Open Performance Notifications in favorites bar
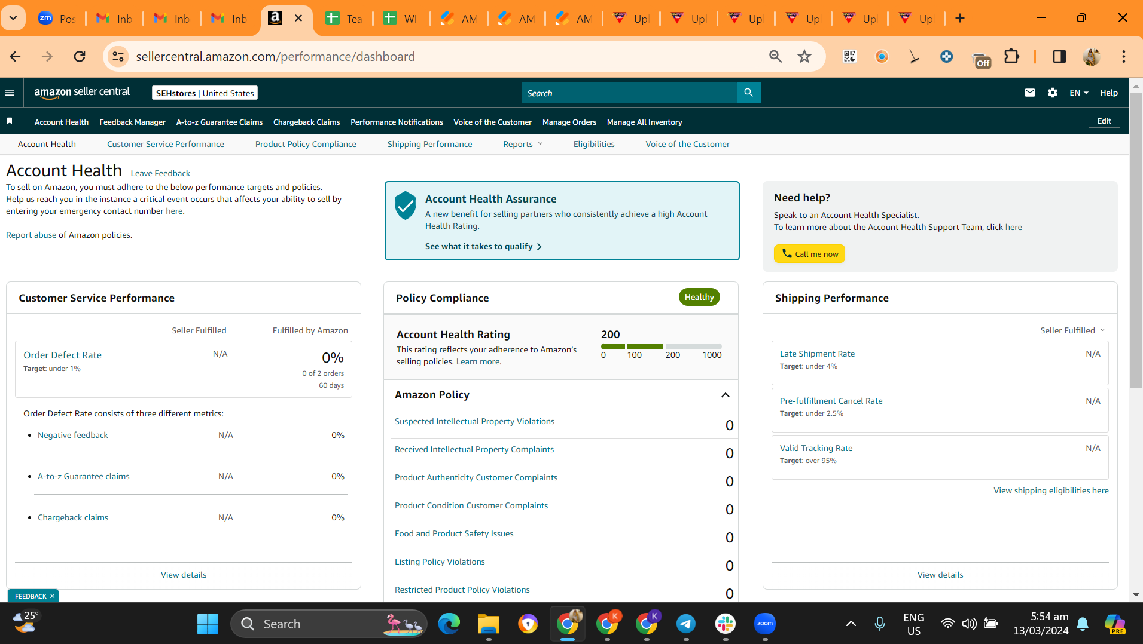Screen dimensions: 1143x644 pos(397,122)
